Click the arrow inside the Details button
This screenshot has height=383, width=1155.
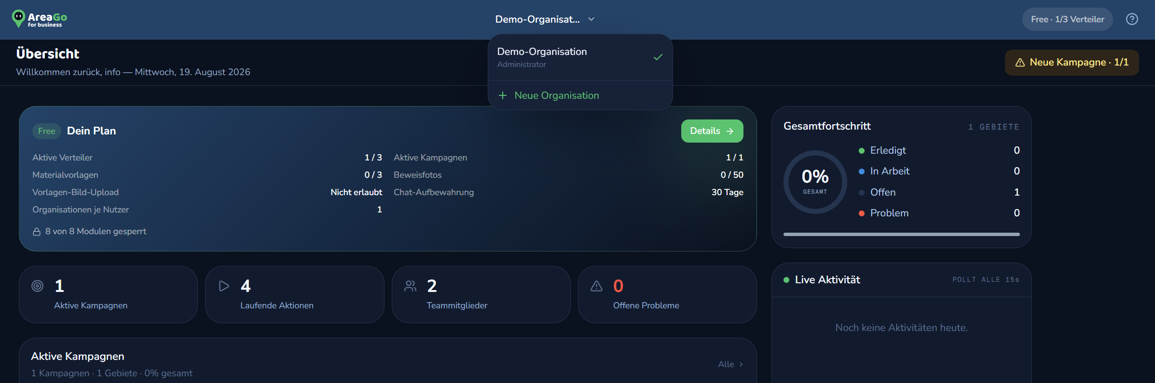click(729, 131)
